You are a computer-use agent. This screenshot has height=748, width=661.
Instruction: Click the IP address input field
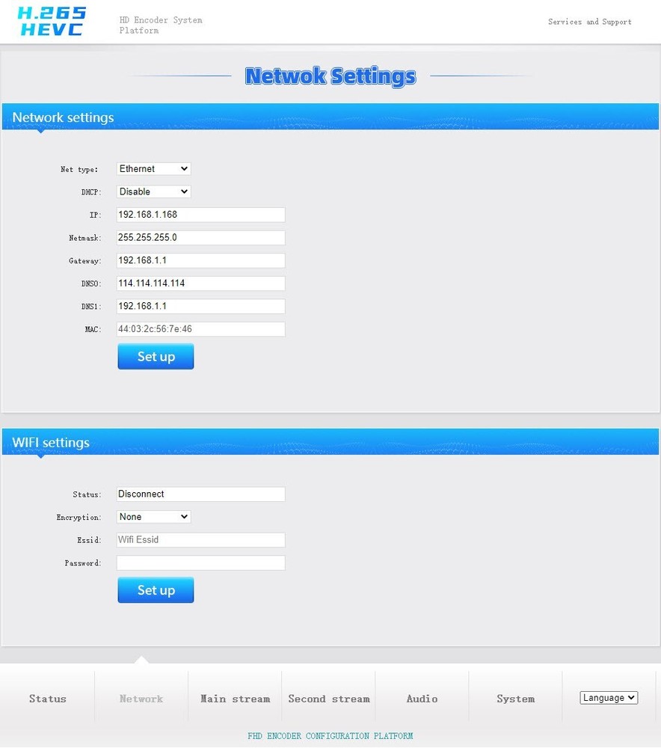200,215
